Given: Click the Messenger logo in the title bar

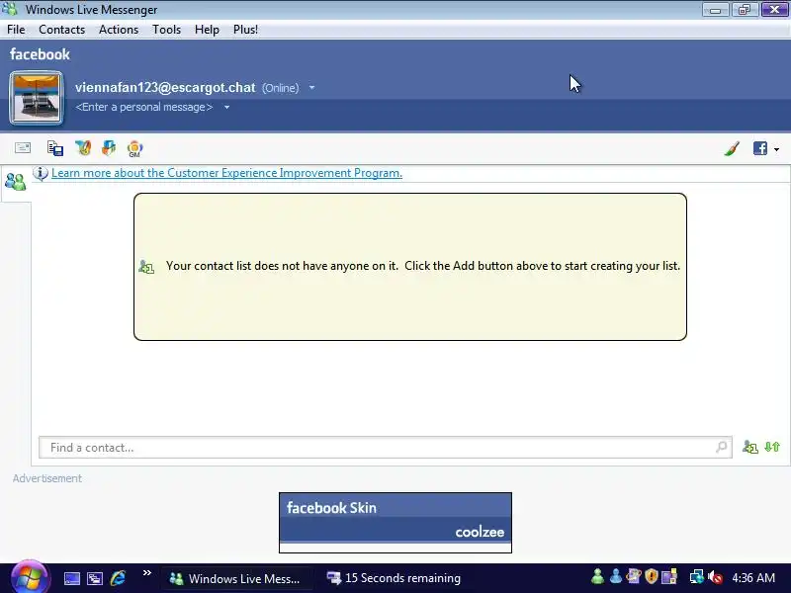Looking at the screenshot, I should pos(10,9).
